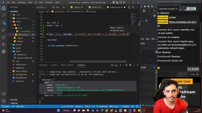Open the Thunder Client lightning icon
The width and height of the screenshot is (202, 113).
point(3,44)
